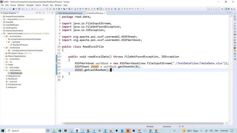Click the Quick Access field
The image size is (237, 133).
point(213,9)
